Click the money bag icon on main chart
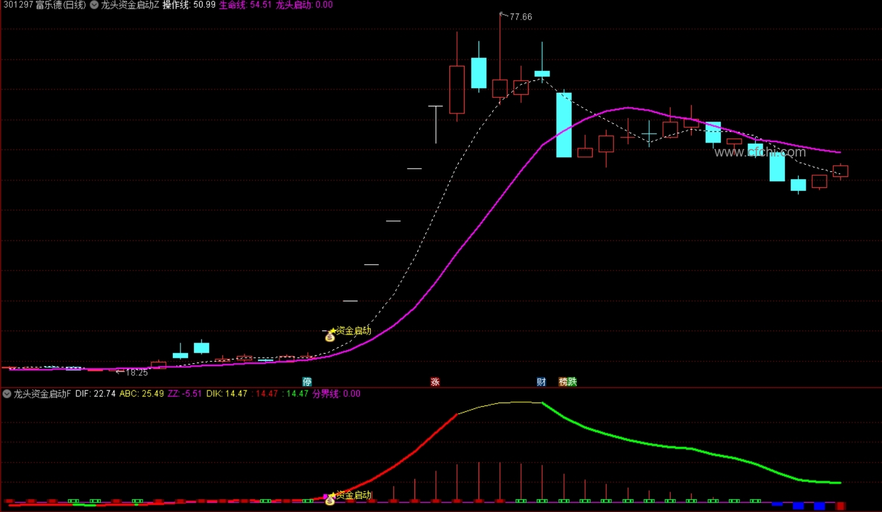The height and width of the screenshot is (512, 882). click(330, 336)
